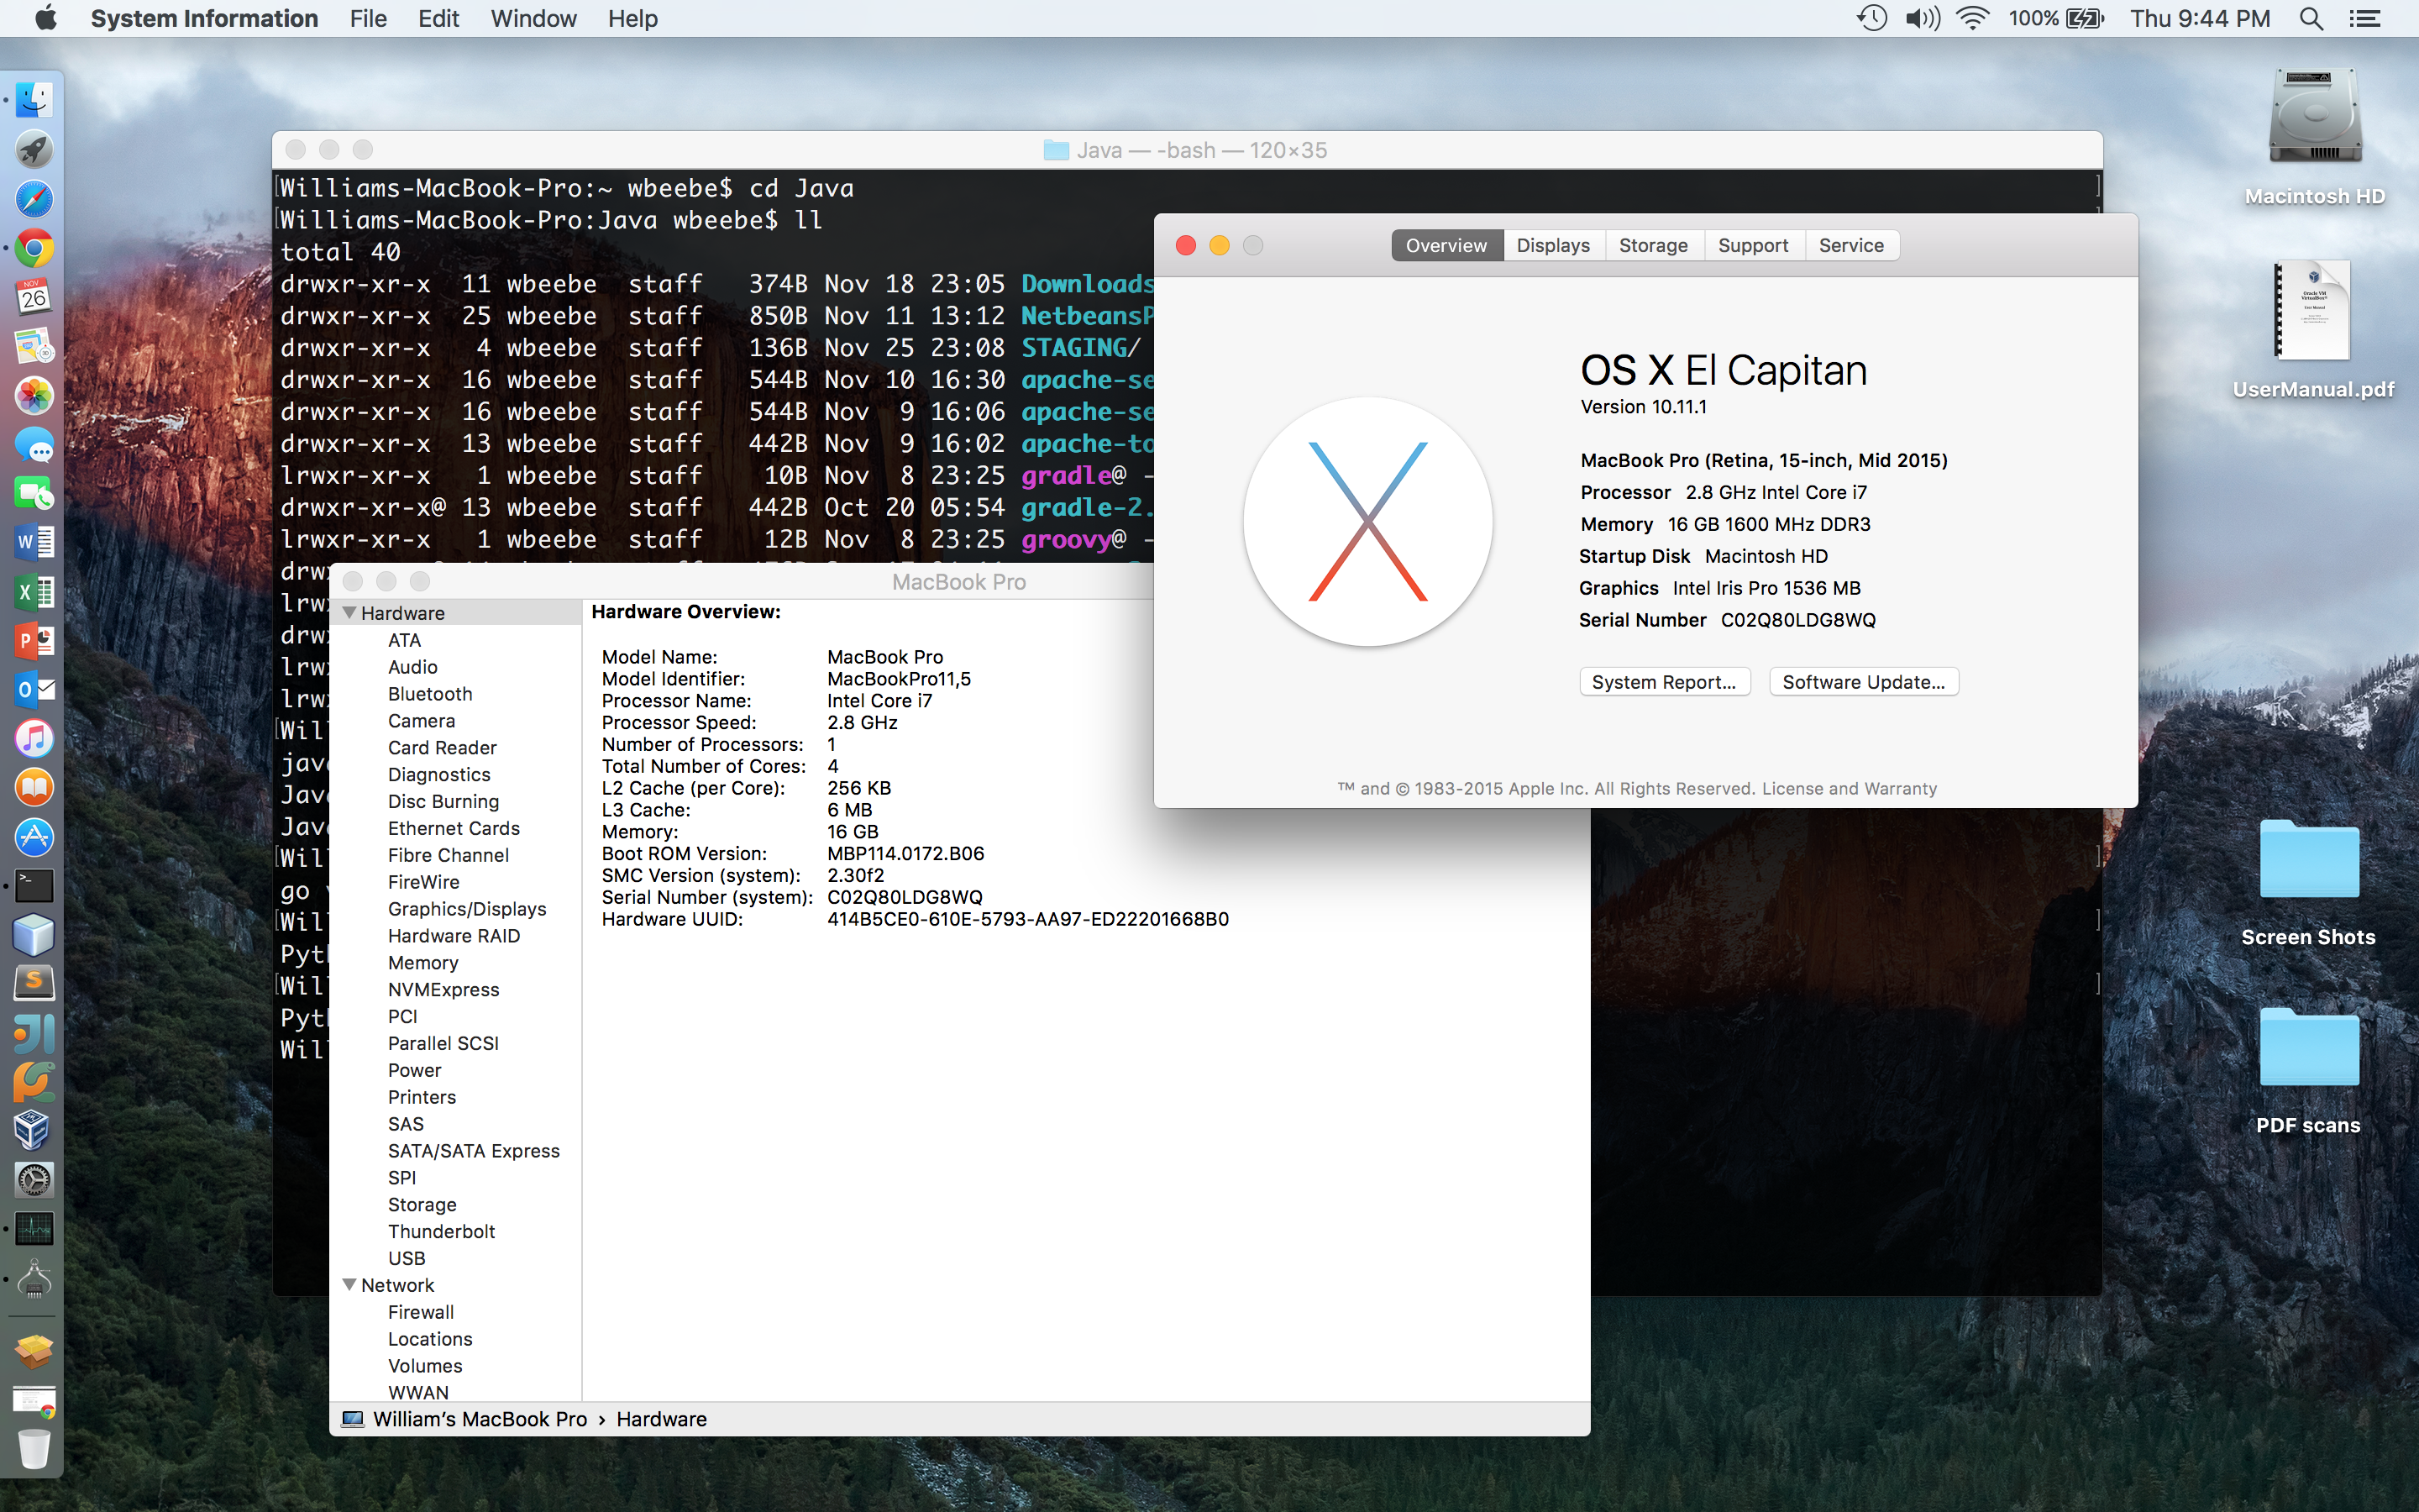Open License and Warranty link
This screenshot has width=2419, height=1512.
coord(1850,789)
